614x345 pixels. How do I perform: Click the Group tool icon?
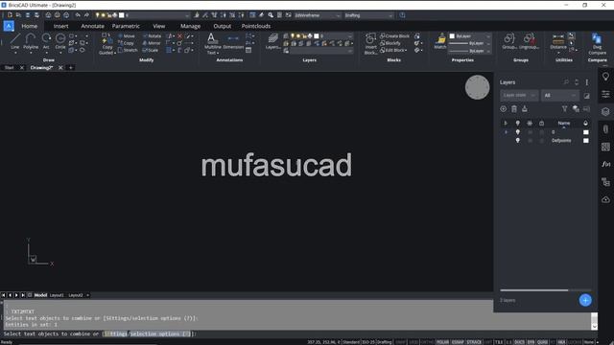point(509,41)
